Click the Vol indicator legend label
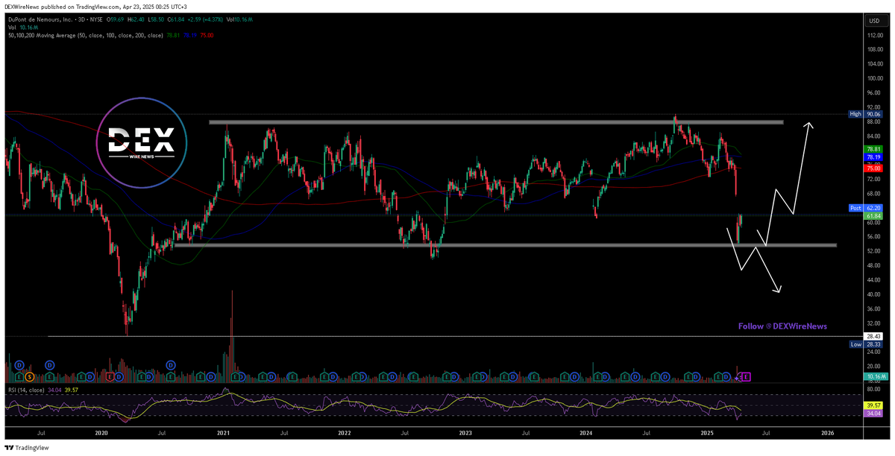Image resolution: width=895 pixels, height=456 pixels. click(x=12, y=28)
